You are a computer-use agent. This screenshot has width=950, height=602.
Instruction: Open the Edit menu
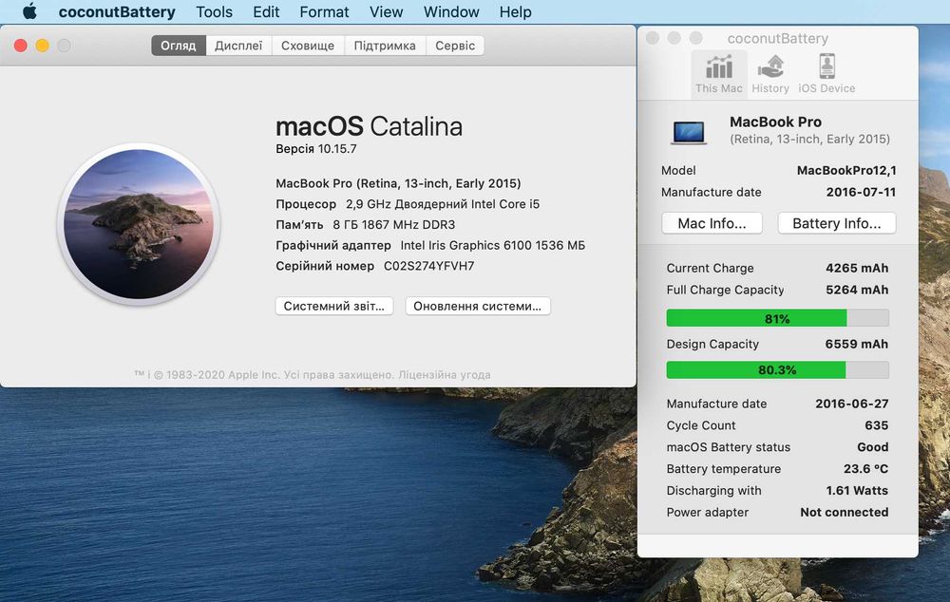[266, 12]
